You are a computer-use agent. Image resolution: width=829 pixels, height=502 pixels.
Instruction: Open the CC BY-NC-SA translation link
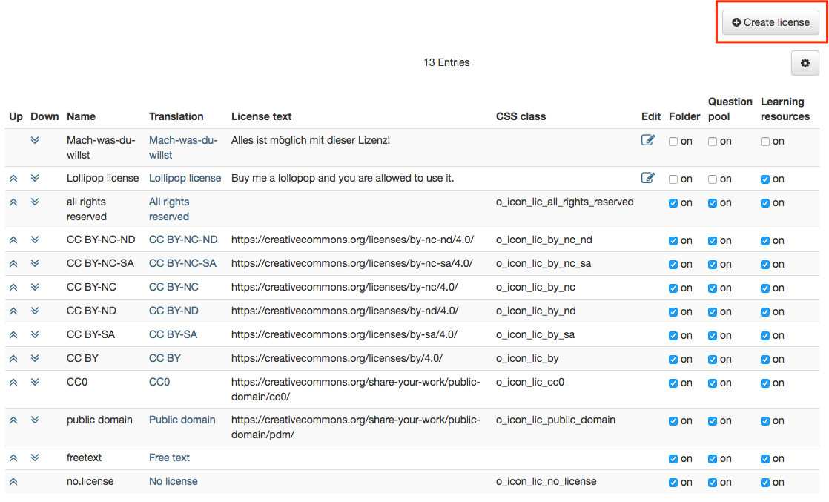point(182,263)
